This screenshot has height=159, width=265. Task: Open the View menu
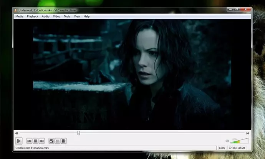[x=77, y=16]
